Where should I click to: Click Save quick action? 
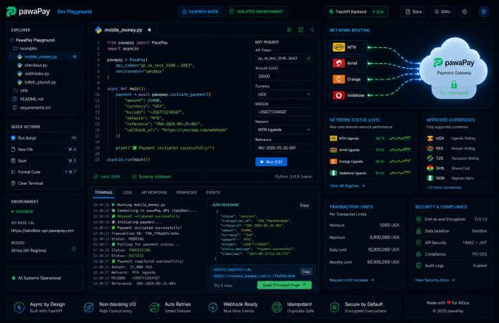pyautogui.click(x=44, y=161)
